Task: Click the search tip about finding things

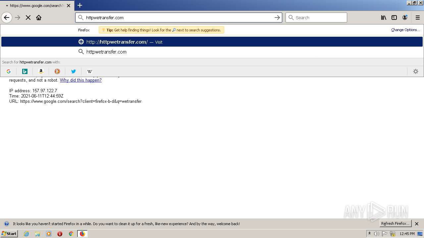Action: pyautogui.click(x=161, y=30)
